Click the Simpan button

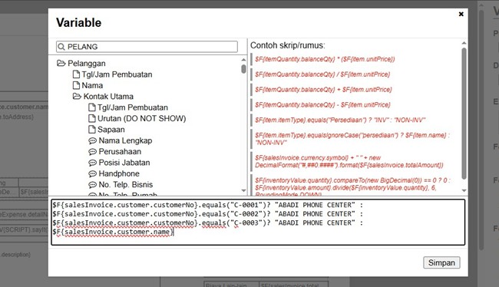click(x=441, y=262)
